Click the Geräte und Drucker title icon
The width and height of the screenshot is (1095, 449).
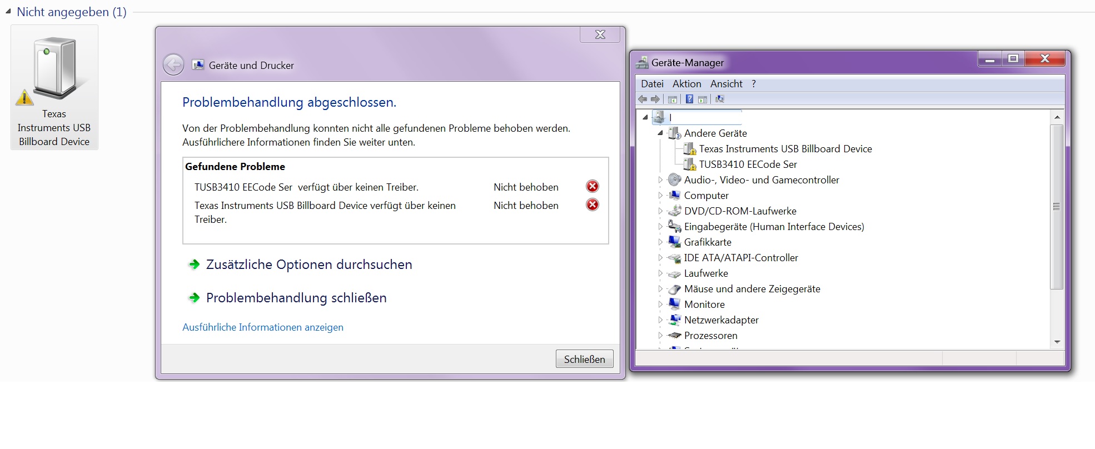click(198, 65)
